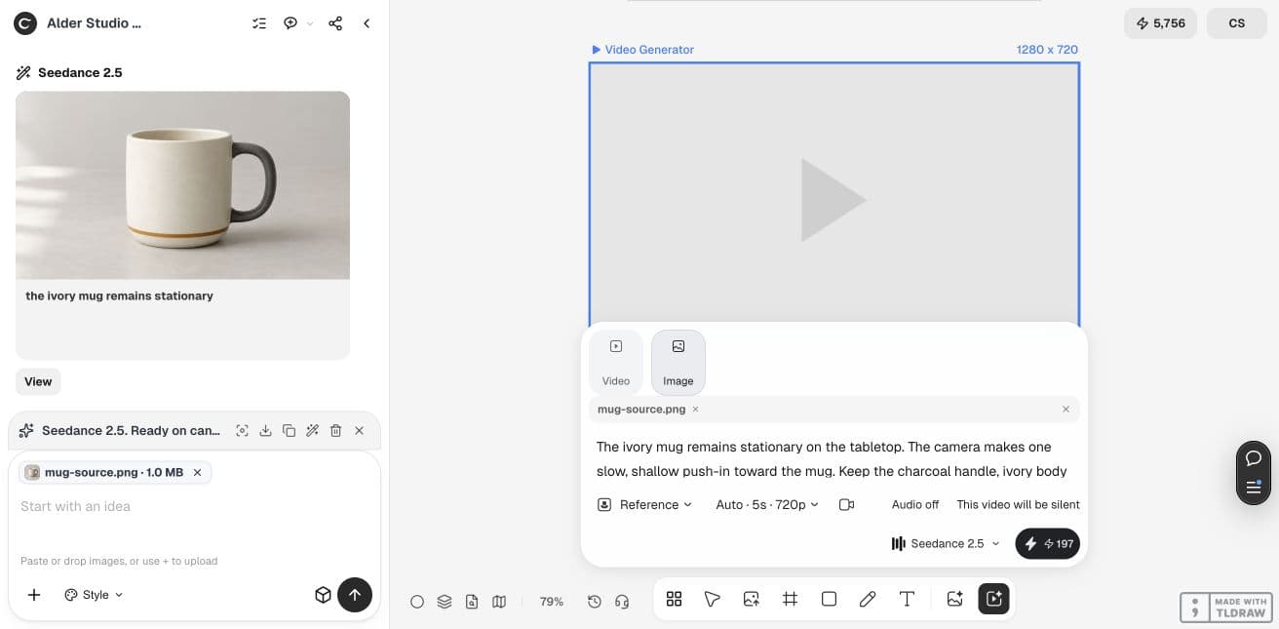Click the AI image generator tool
The height and width of the screenshot is (629, 1279).
pyautogui.click(x=955, y=599)
